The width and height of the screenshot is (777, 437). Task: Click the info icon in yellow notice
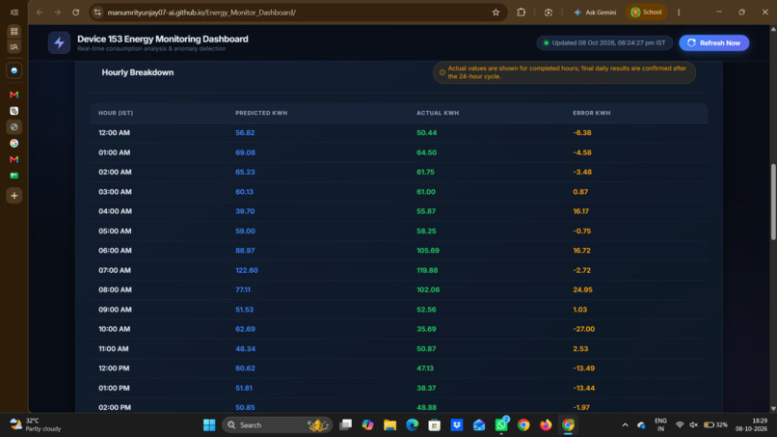[x=442, y=72]
